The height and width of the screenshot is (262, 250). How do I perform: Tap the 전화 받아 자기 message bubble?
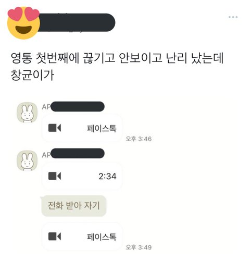73,206
